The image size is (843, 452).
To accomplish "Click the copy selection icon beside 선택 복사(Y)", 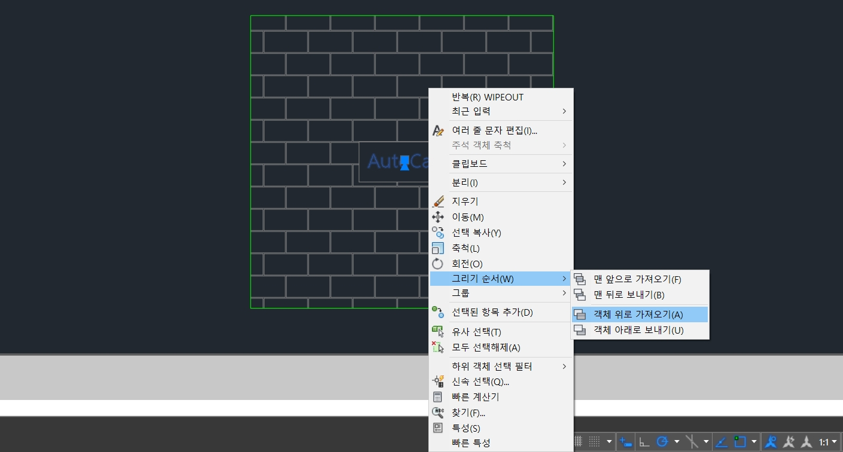I will [438, 233].
